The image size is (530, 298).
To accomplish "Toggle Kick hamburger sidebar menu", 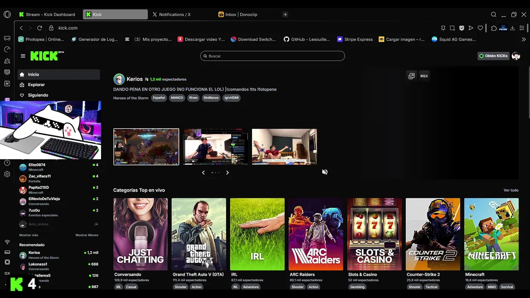I will click(23, 56).
